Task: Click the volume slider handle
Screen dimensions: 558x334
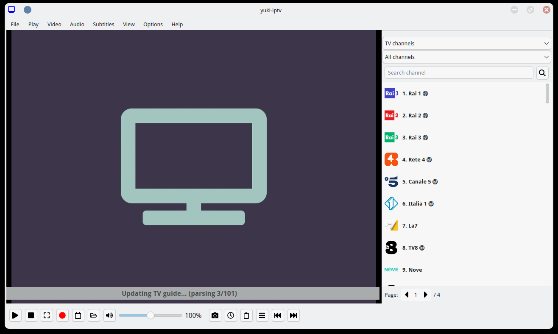Action: (151, 315)
